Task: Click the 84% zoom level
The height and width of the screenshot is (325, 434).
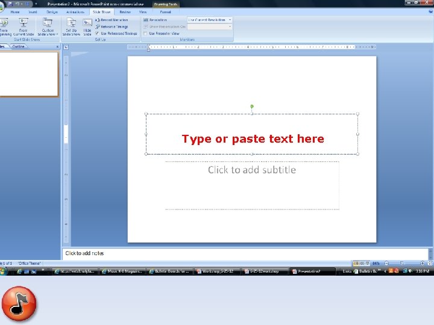Action: click(x=376, y=264)
